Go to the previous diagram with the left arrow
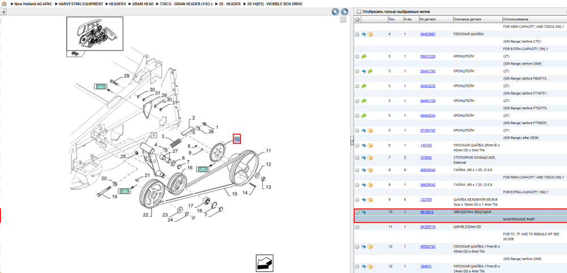 coord(335,12)
